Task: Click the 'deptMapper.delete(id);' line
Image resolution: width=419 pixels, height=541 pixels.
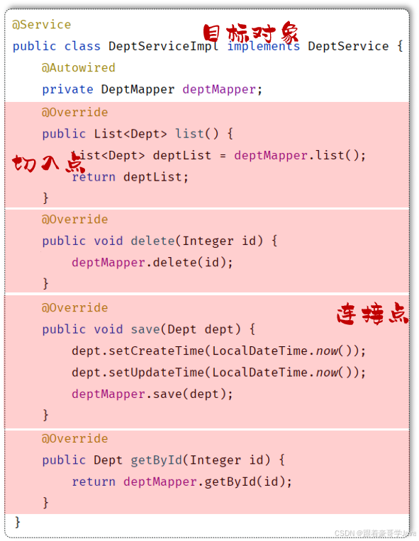Action: point(152,263)
